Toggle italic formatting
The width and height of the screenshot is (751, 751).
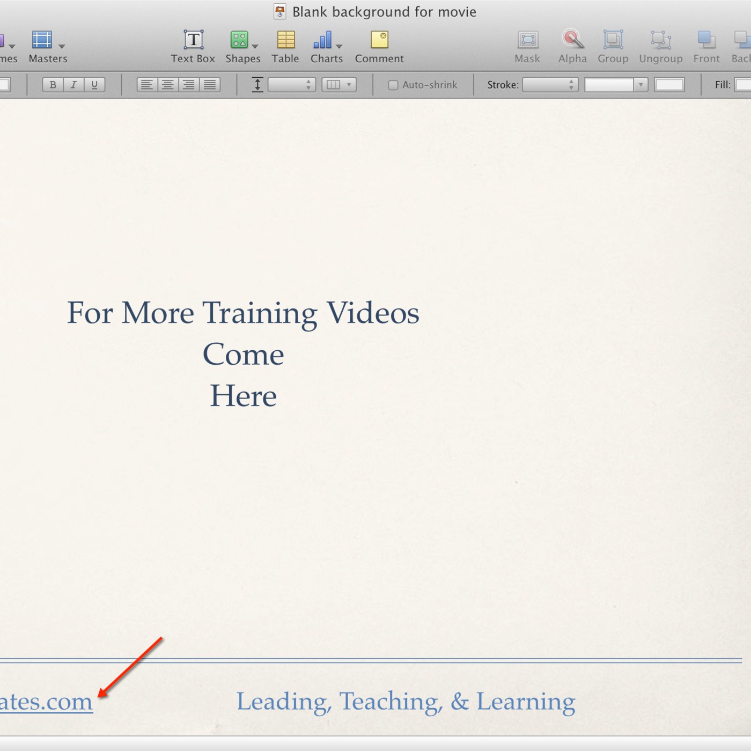tap(73, 85)
